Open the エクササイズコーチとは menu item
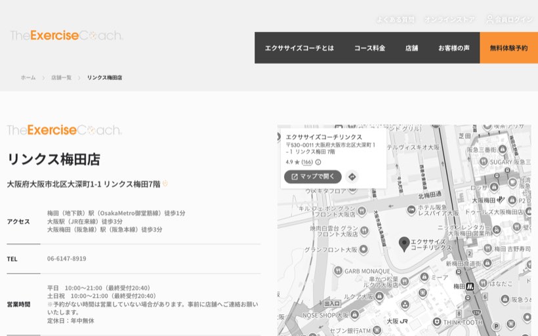The width and height of the screenshot is (538, 336). click(299, 48)
